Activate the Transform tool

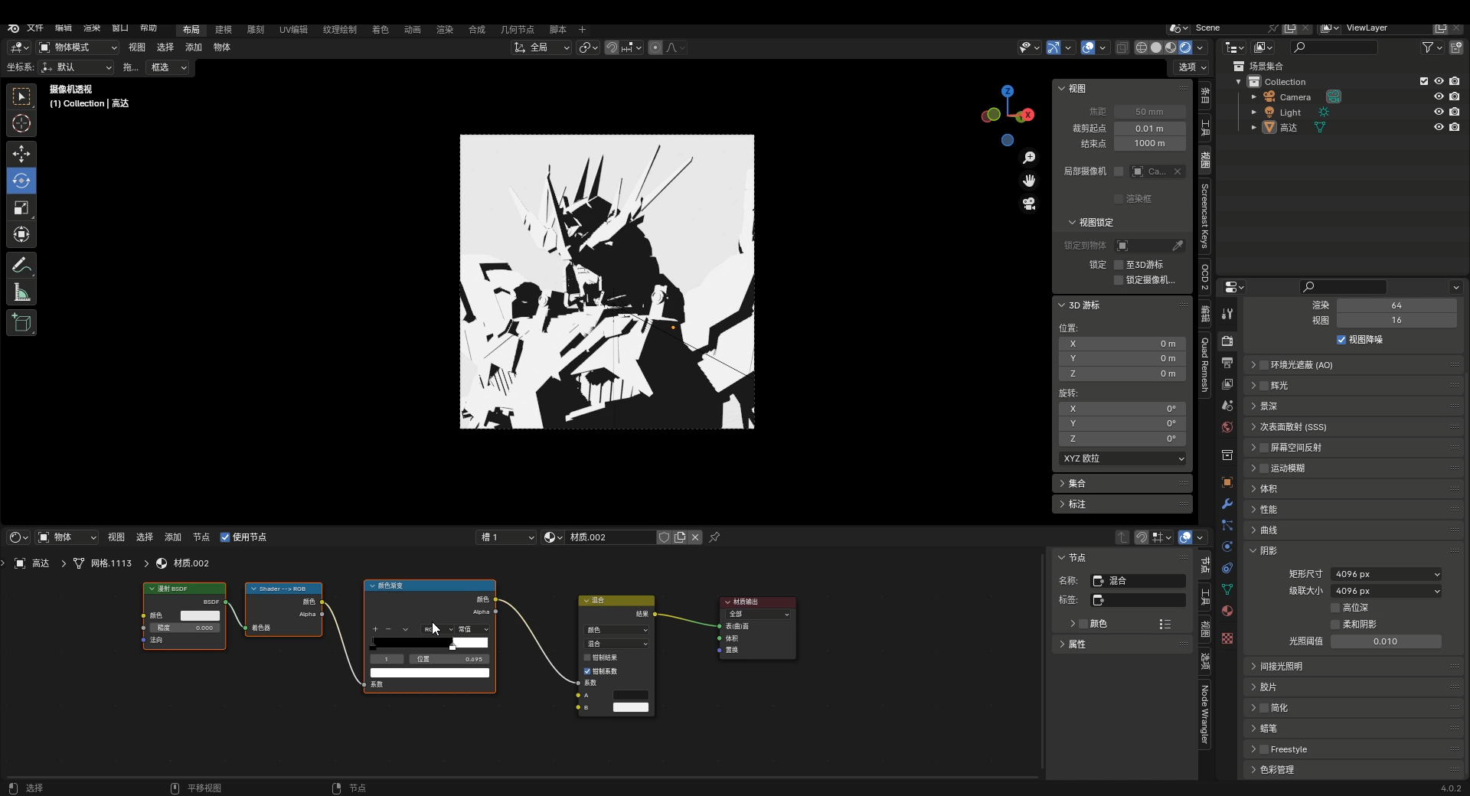coord(21,234)
